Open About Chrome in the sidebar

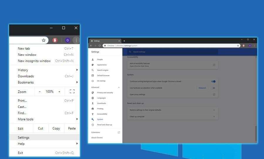click(x=97, y=138)
